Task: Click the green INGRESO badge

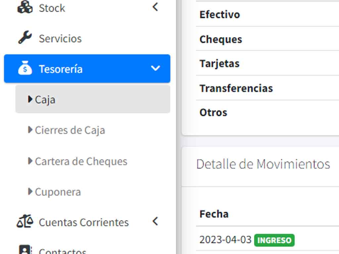Action: coord(274,240)
